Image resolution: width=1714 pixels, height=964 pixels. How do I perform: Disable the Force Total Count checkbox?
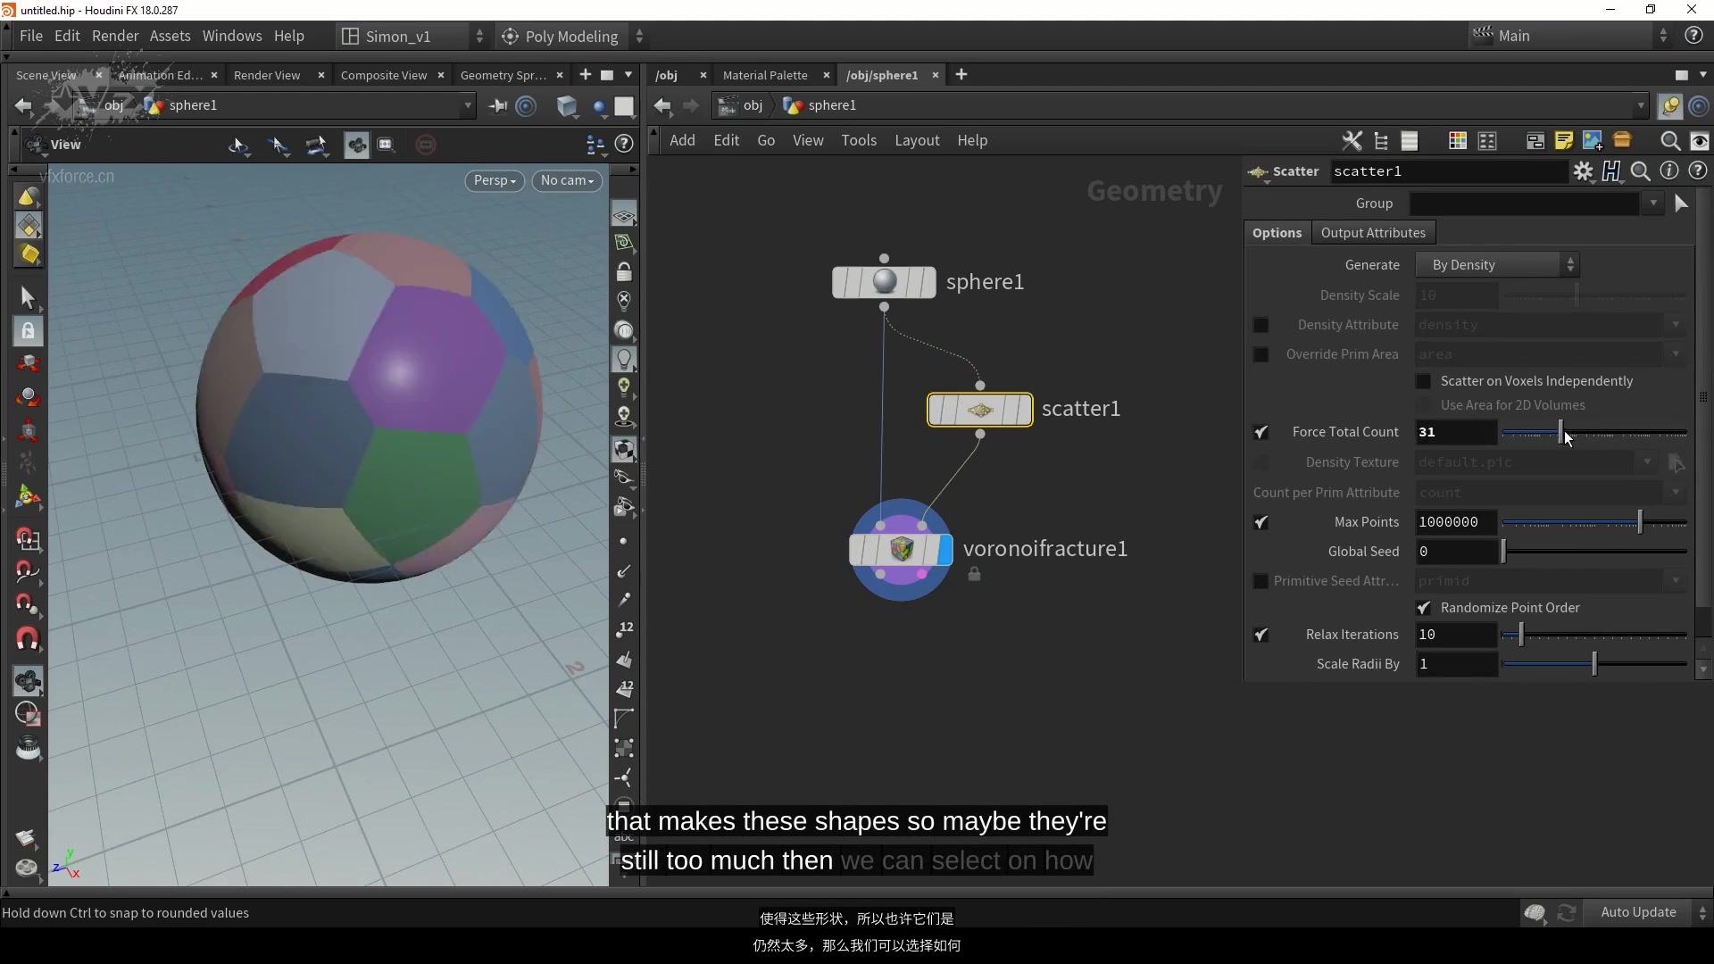point(1261,432)
